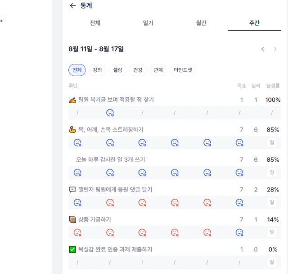Switch to the 전체 tab

pos(95,23)
